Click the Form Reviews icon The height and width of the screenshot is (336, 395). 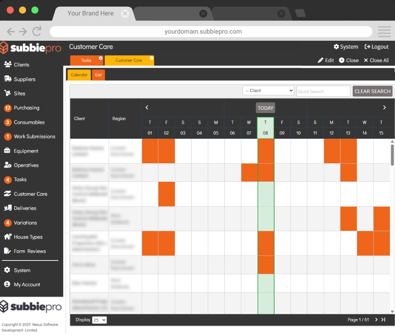(x=8, y=251)
